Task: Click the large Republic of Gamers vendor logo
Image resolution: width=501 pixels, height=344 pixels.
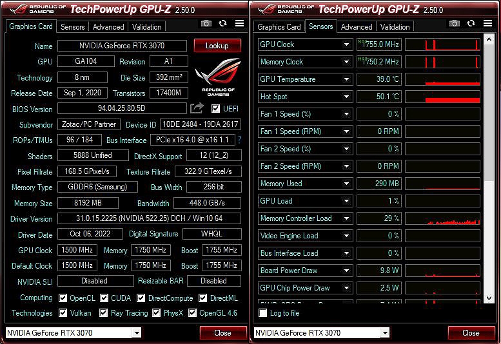Action: (x=218, y=77)
